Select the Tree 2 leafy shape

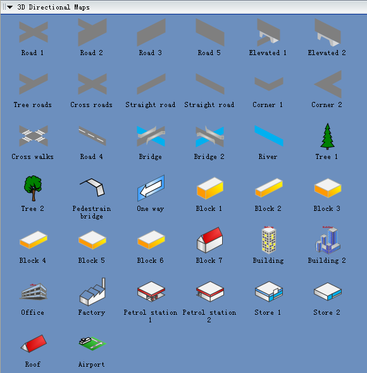coord(33,188)
